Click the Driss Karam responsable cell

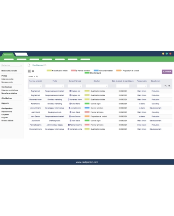[142, 125]
